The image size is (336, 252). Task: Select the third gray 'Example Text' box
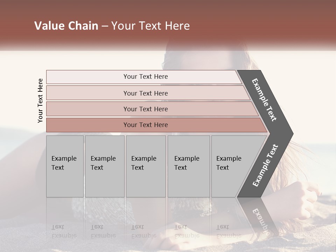click(146, 166)
